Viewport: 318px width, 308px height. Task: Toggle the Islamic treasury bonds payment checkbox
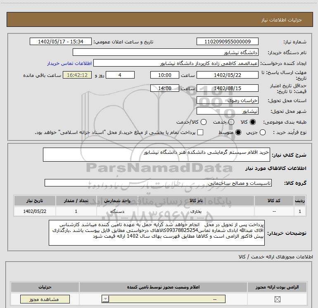point(200,132)
